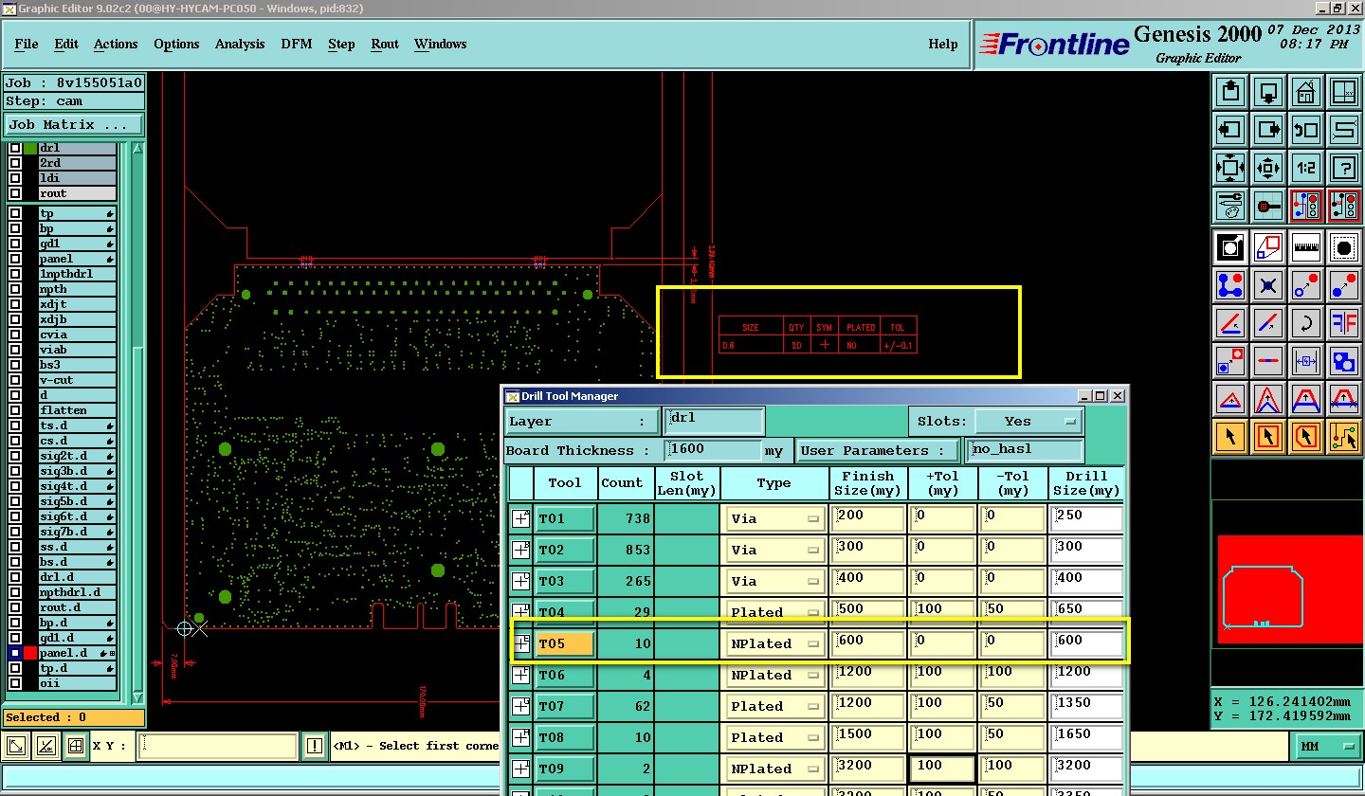
Task: Toggle the checkbox for the drl layer
Action: point(15,148)
